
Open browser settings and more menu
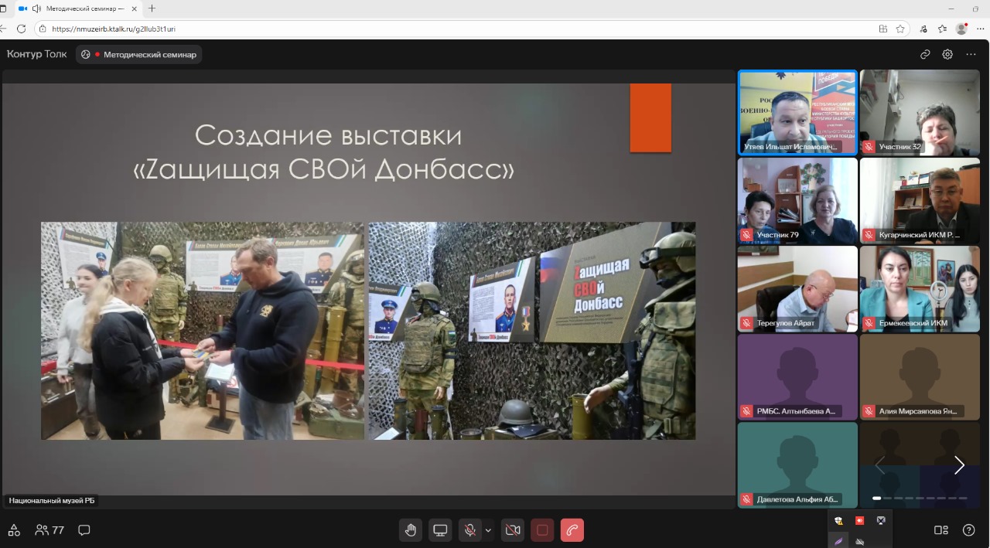pyautogui.click(x=980, y=29)
